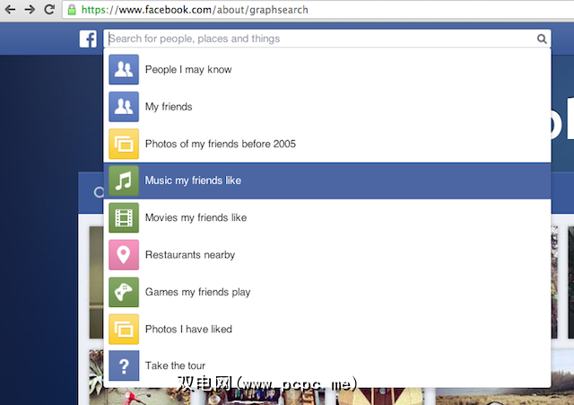This screenshot has height=405, width=574.
Task: Click the magnifying glass search icon
Action: point(542,39)
